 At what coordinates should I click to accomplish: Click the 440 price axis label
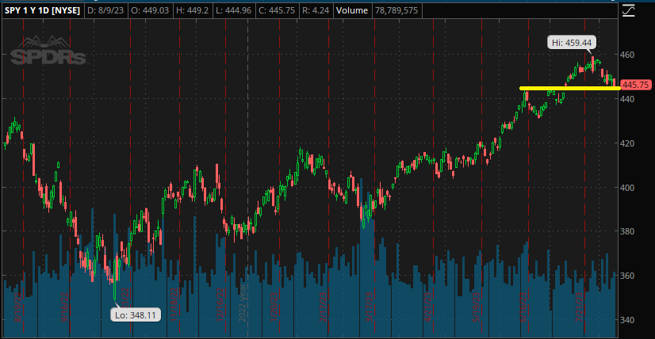pos(629,99)
